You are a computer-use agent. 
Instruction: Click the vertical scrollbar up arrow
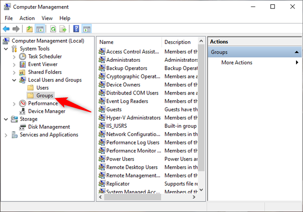click(x=201, y=41)
